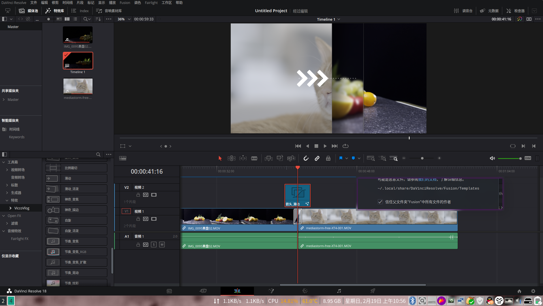
Task: Stop playback in the viewer
Action: (316, 146)
